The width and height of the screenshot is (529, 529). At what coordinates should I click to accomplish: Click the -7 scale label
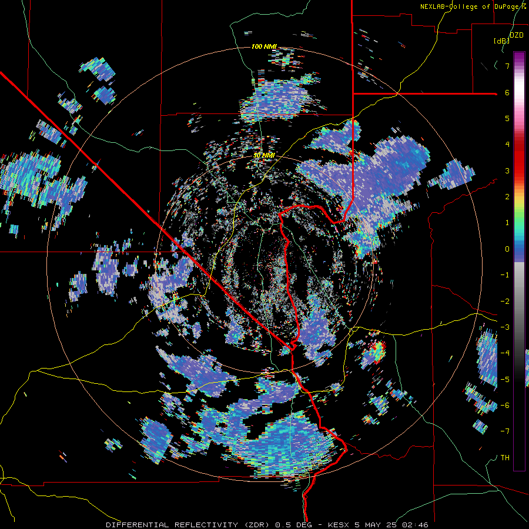505,431
